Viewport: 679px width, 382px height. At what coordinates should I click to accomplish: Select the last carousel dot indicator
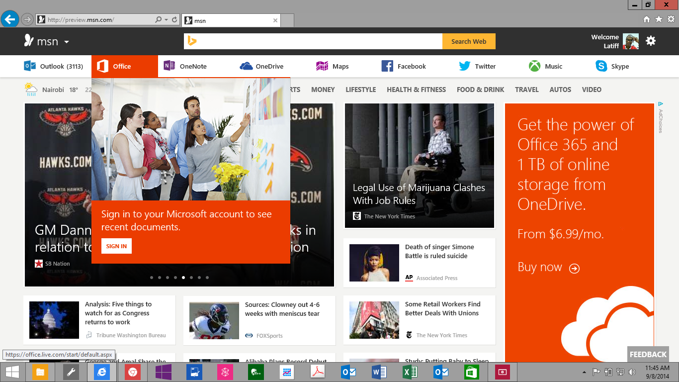click(207, 278)
